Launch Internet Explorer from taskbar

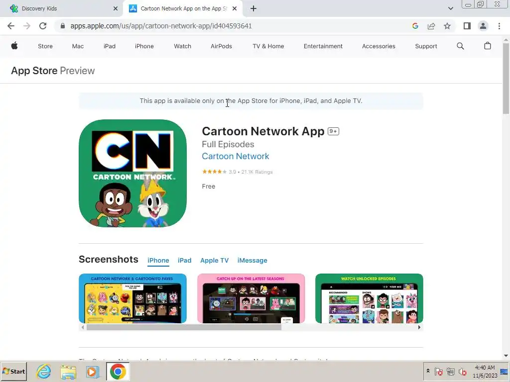(x=44, y=372)
